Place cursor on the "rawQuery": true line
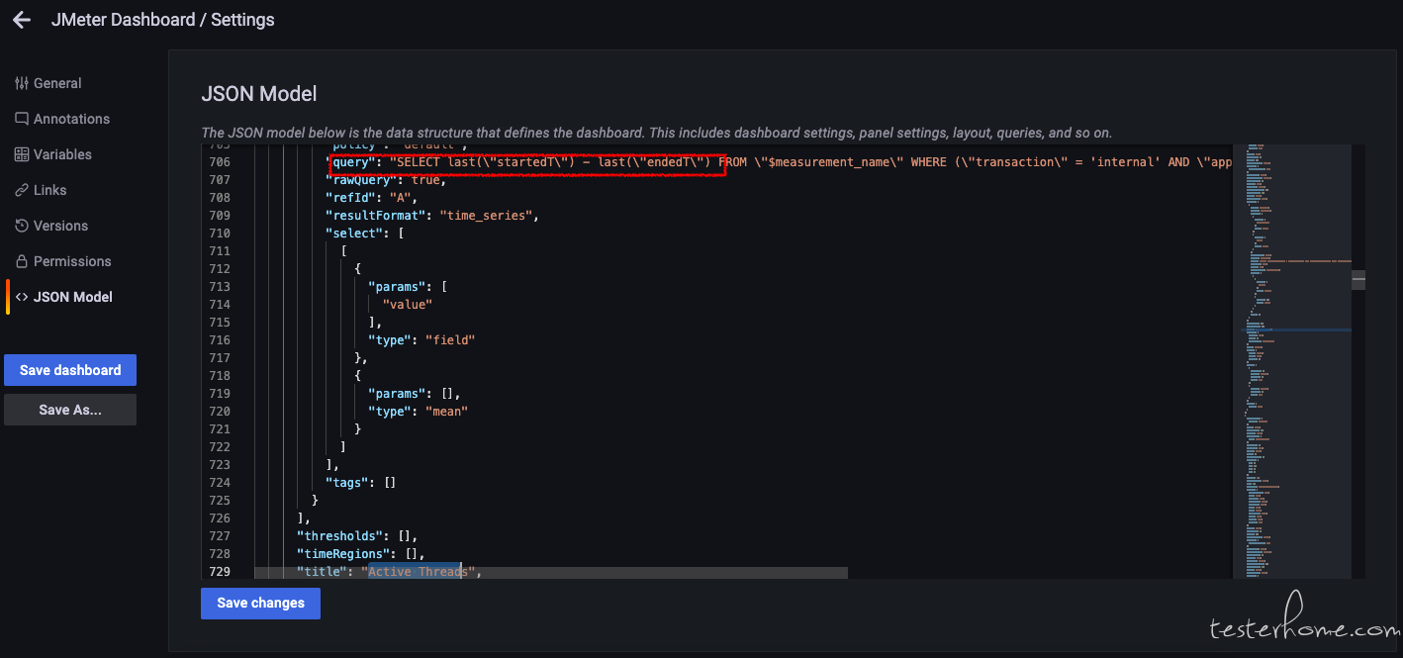The width and height of the screenshot is (1403, 658). tap(386, 179)
